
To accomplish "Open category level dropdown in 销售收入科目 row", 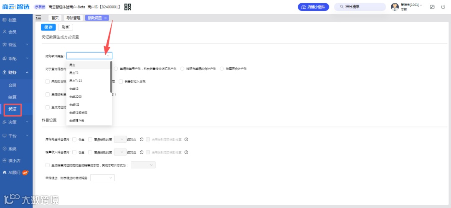I will 120,152.
